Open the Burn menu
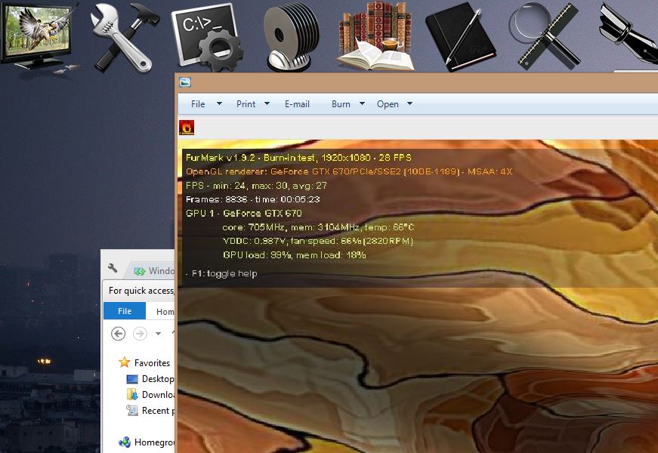This screenshot has height=453, width=658. click(341, 104)
